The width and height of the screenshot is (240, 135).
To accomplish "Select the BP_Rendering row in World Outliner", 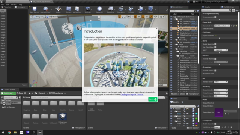I will click(184, 28).
